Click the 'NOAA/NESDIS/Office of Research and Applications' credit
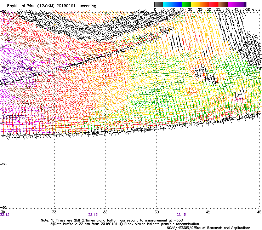The image size is (262, 230). (209, 228)
